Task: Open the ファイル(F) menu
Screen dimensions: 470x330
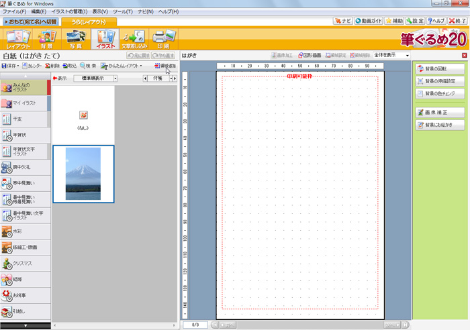Action: tap(14, 12)
